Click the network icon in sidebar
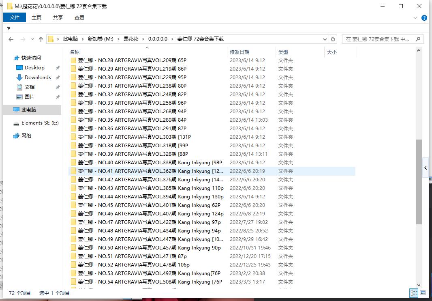This screenshot has height=301, width=432. tap(16, 136)
